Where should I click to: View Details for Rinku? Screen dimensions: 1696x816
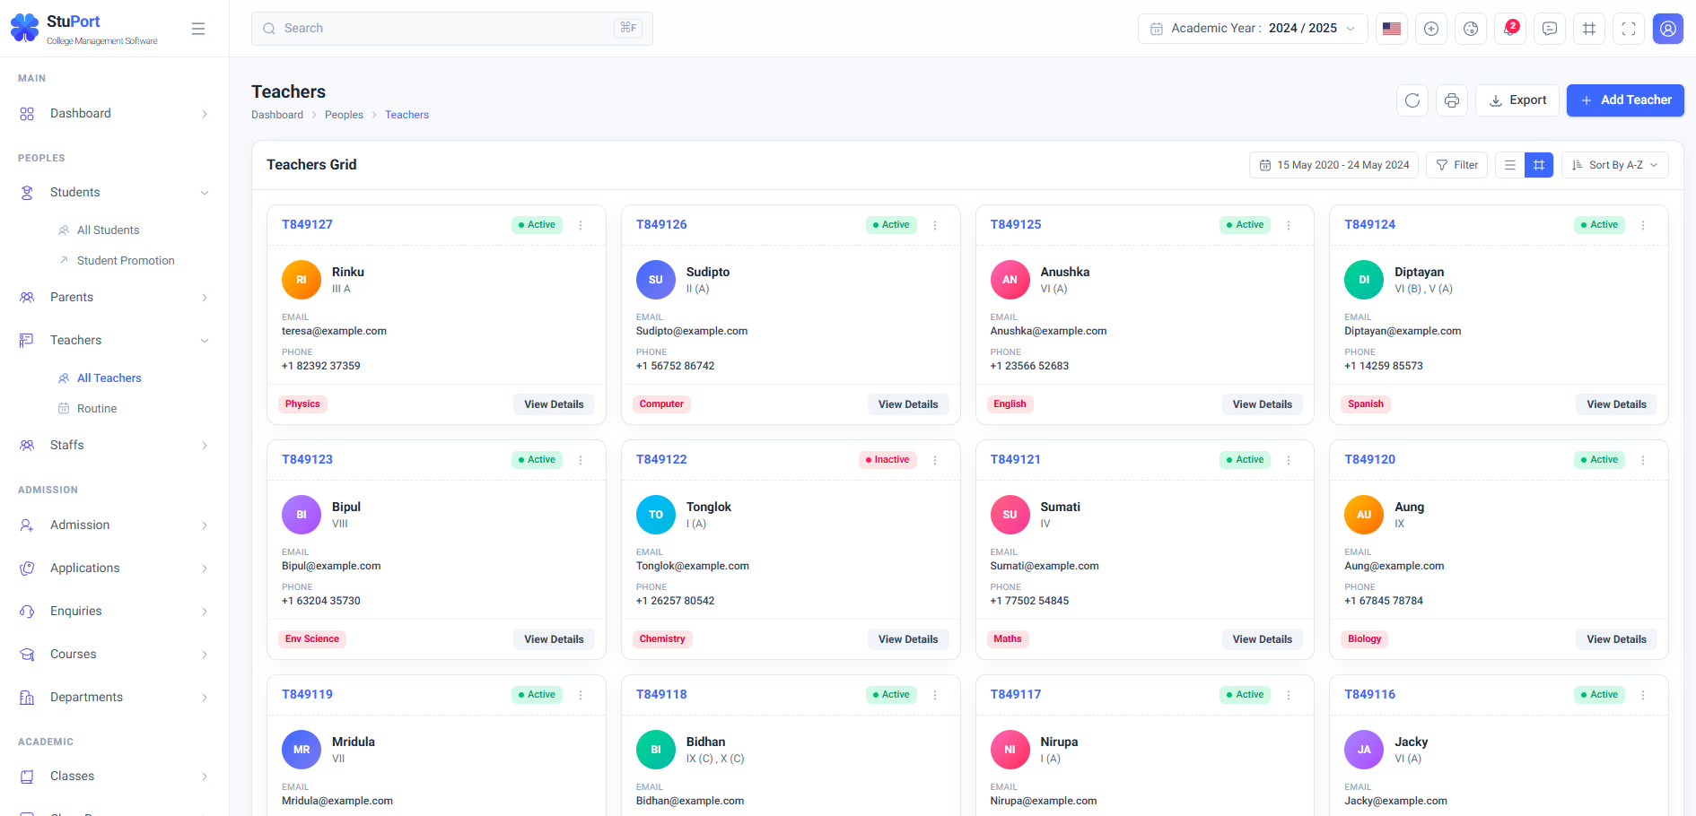pos(554,404)
